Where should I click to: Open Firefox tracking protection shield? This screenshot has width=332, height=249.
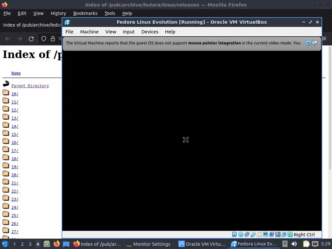44,39
